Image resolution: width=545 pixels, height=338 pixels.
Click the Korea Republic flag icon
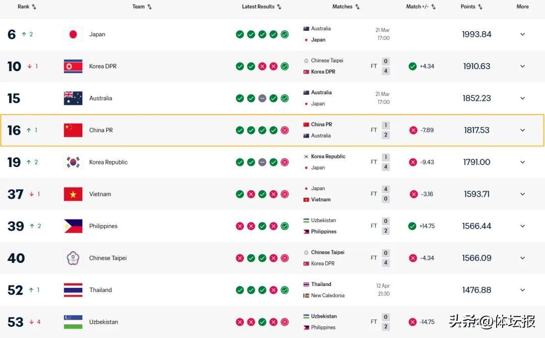(73, 162)
